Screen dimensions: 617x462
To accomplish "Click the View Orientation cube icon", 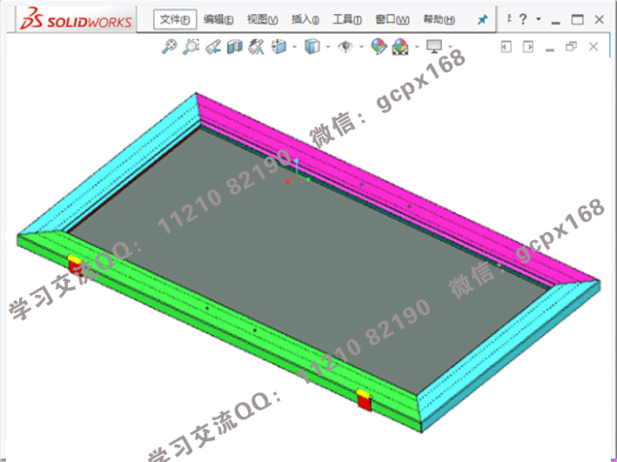I will click(279, 48).
